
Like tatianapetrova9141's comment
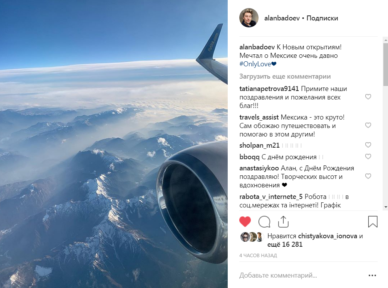pyautogui.click(x=368, y=97)
